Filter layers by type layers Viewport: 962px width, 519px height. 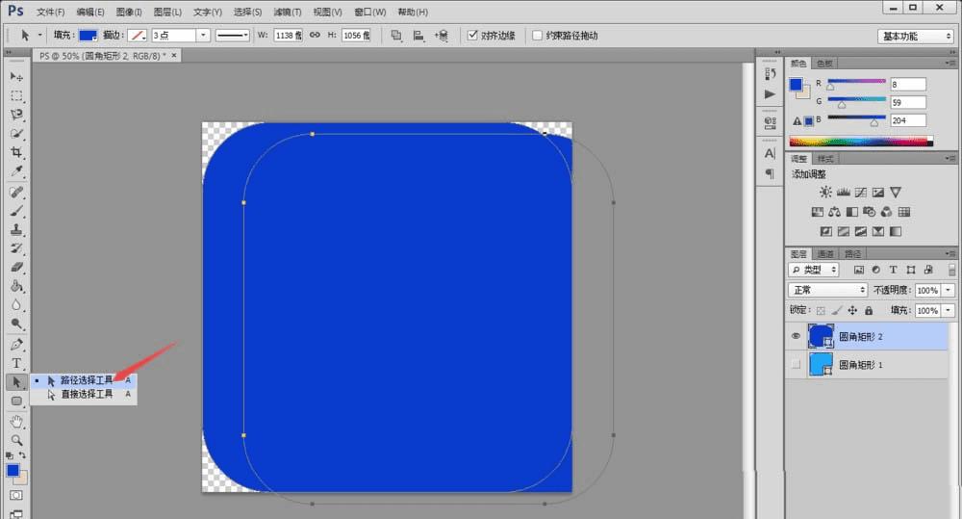[x=894, y=270]
